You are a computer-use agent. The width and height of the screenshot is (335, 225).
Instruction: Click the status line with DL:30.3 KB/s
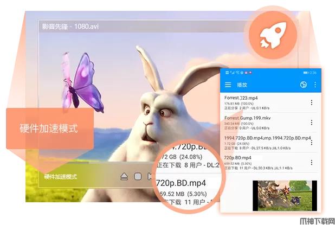pyautogui.click(x=259, y=168)
